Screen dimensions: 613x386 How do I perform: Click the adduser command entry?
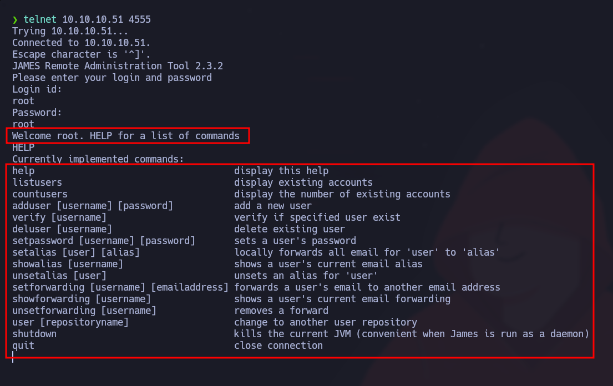[x=93, y=206]
